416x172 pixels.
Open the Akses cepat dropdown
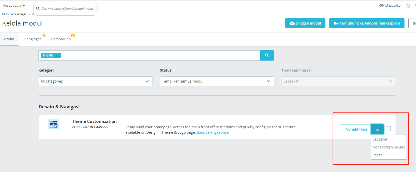pyautogui.click(x=14, y=6)
